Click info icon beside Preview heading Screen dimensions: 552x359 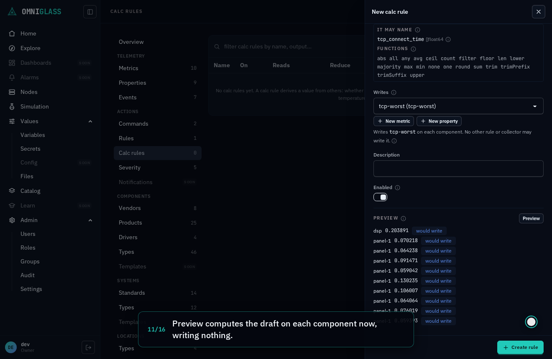403,218
